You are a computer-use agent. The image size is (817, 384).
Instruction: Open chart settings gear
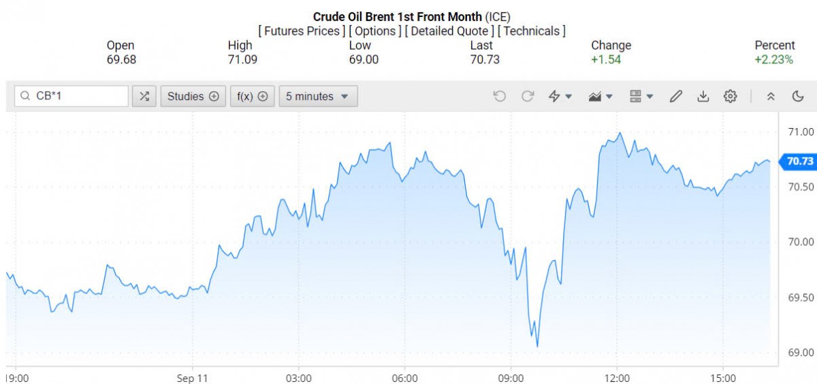tap(730, 97)
